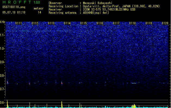Click the 'Receiving antenna' field label

pyautogui.click(x=63, y=13)
